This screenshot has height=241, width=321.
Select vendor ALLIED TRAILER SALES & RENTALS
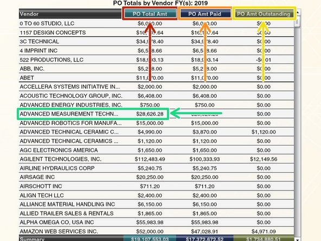tap(67, 213)
